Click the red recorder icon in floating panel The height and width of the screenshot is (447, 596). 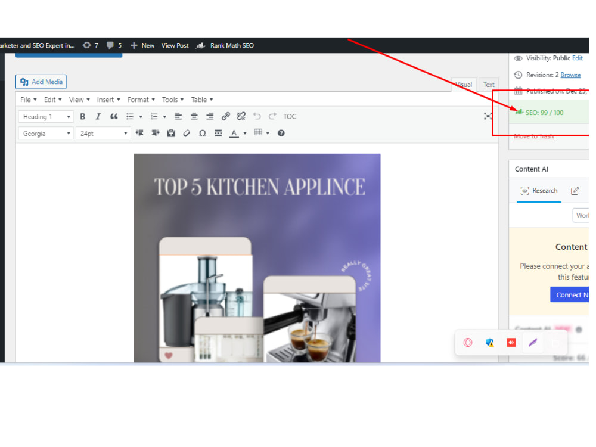(x=511, y=343)
